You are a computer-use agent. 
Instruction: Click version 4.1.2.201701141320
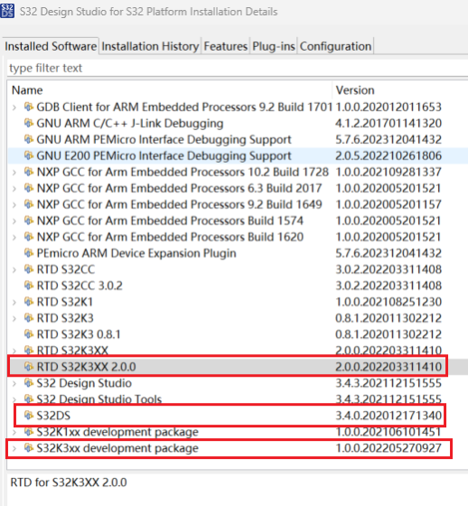pyautogui.click(x=388, y=123)
